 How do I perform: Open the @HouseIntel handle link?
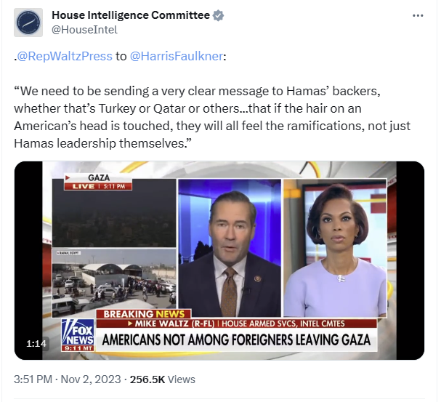[84, 30]
